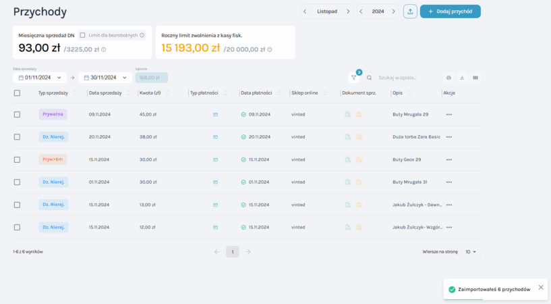This screenshot has width=551, height=304.
Task: Open the 01/11/2024 start date dropdown
Action: tap(40, 78)
